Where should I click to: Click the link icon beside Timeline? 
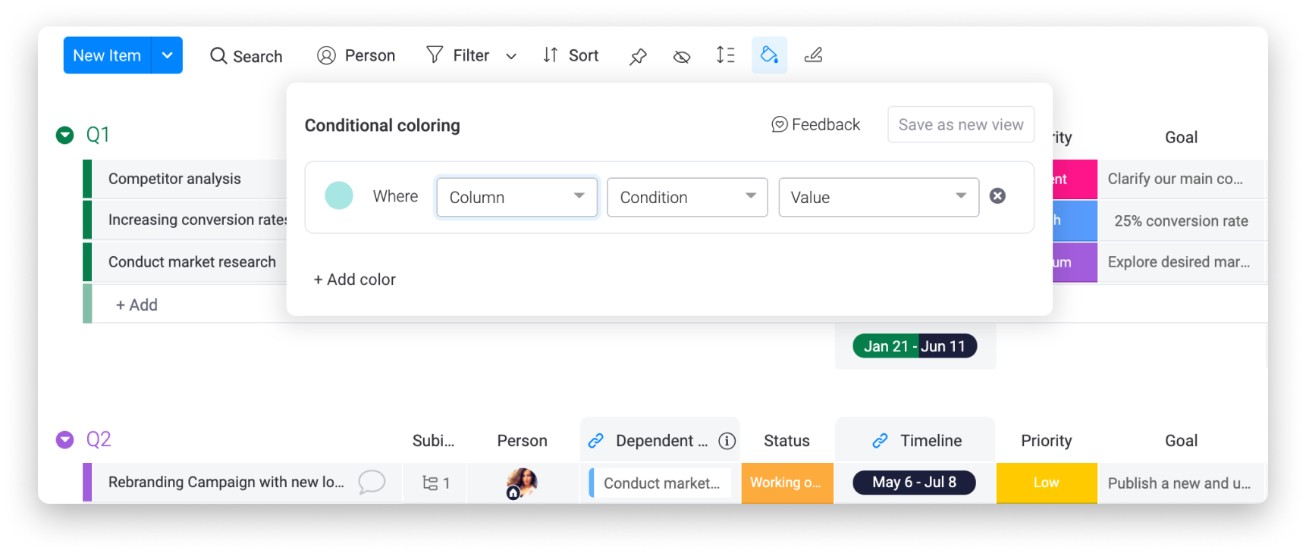point(880,441)
